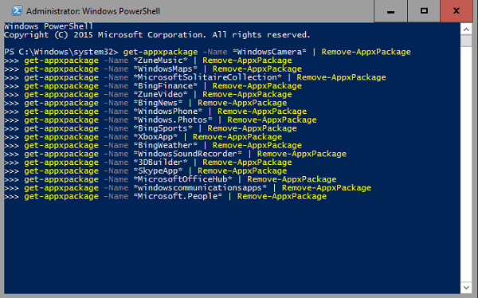
Task: Click the '*WindowsCamera*' text
Action: 269,52
